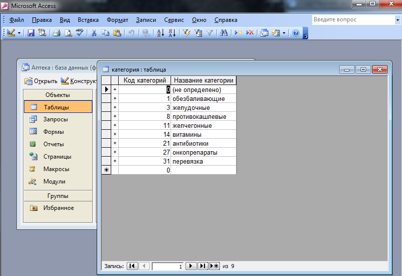Click Открыть in the database window
The width and height of the screenshot is (402, 276).
point(41,81)
